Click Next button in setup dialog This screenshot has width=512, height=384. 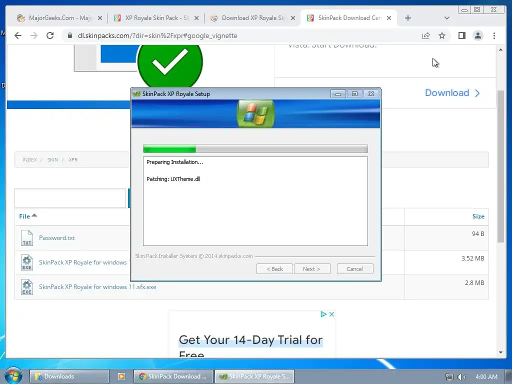tap(312, 269)
